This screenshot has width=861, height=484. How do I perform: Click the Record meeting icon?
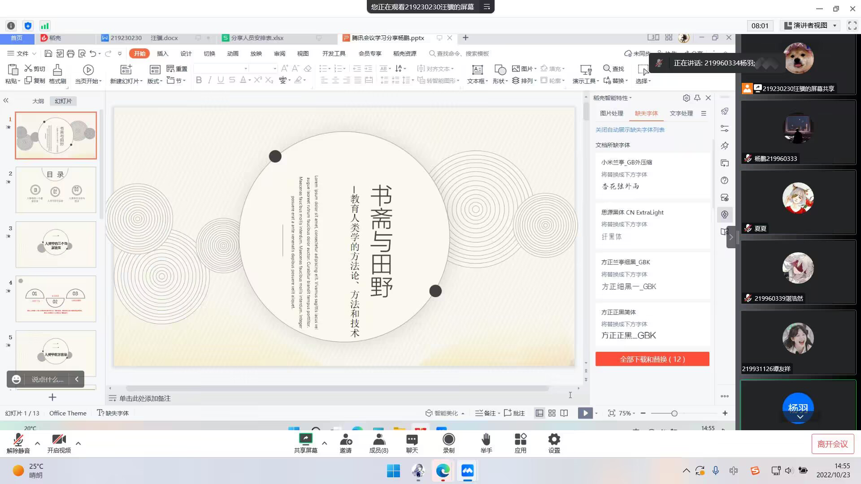coord(448,440)
